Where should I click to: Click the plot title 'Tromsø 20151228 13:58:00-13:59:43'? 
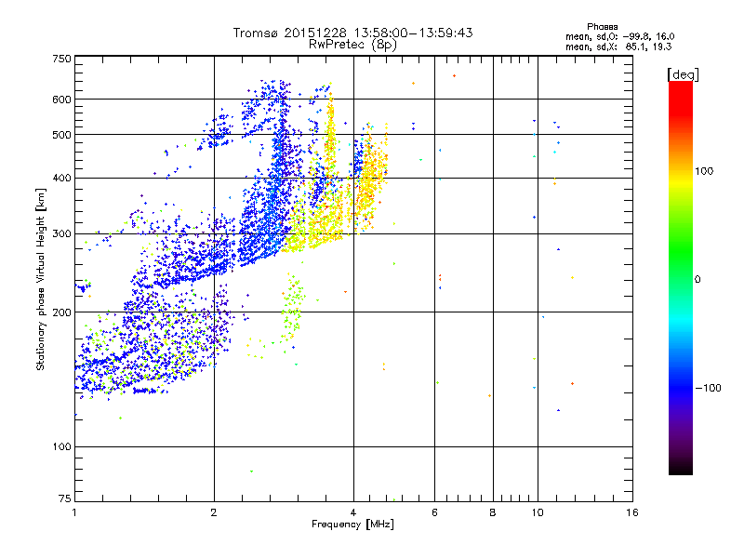click(352, 33)
